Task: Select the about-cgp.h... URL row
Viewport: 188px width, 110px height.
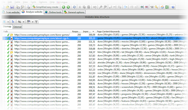Action: click(42, 38)
